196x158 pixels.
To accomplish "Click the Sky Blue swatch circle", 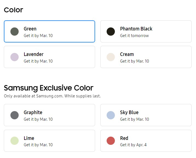I will 111,115.
